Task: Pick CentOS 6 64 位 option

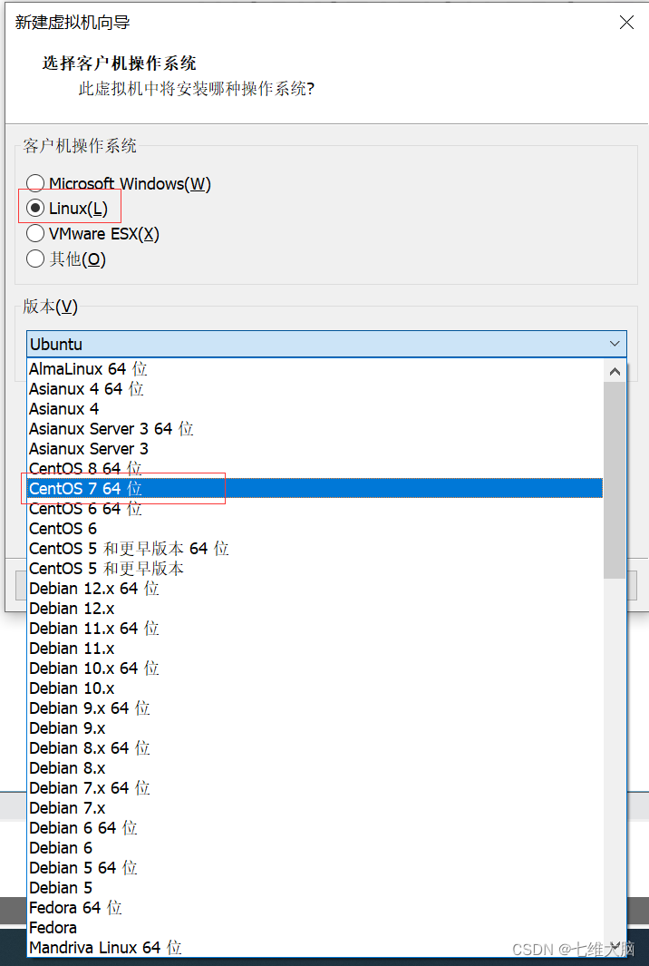Action: coord(315,508)
